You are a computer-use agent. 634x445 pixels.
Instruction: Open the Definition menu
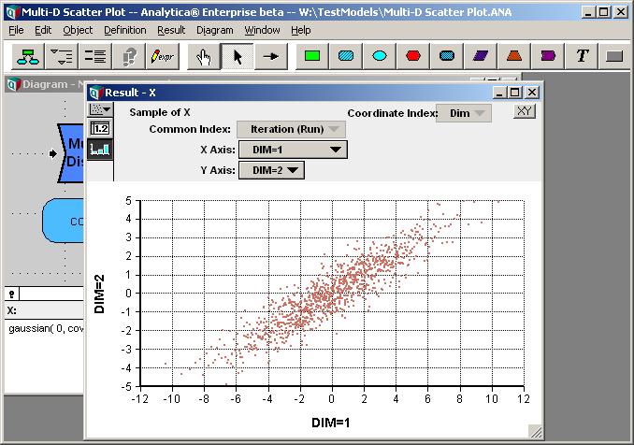pyautogui.click(x=125, y=30)
